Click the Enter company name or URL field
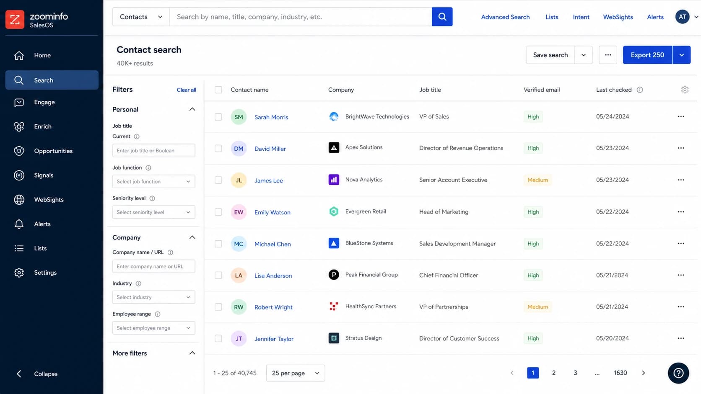Image resolution: width=701 pixels, height=394 pixels. point(153,266)
